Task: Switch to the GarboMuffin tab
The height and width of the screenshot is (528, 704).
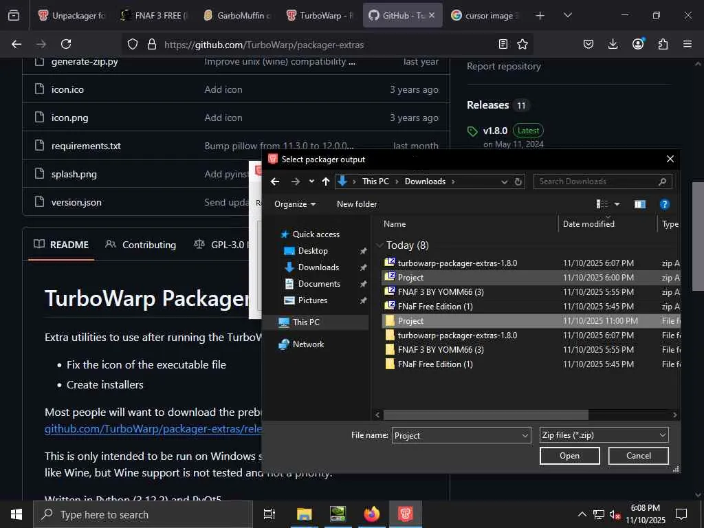Action: tap(237, 15)
